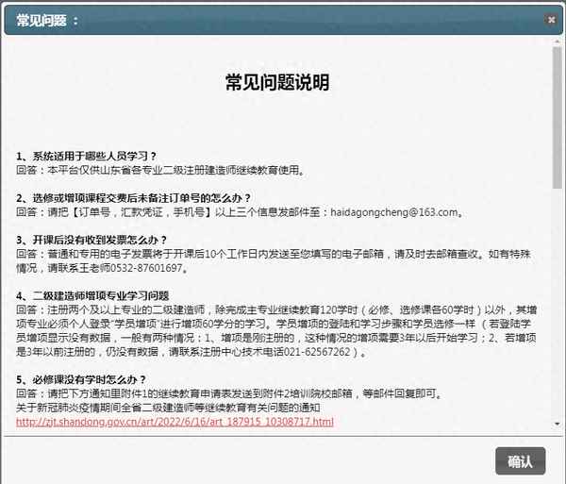This screenshot has width=566, height=484.
Task: Close the 常见问题 dialog with the X icon
Action: 551,20
